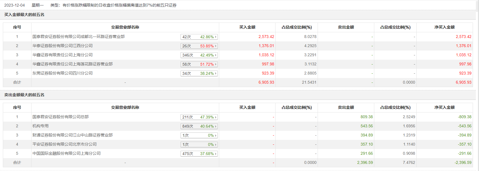Click 华鑫证券有限责任公司上海分公司 name
This screenshot has height=171, width=479.
pyautogui.click(x=62, y=55)
